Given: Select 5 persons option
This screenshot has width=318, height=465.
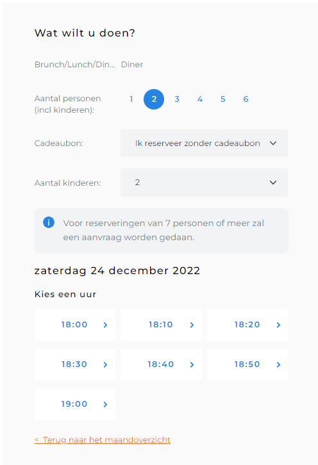Looking at the screenshot, I should pos(222,99).
